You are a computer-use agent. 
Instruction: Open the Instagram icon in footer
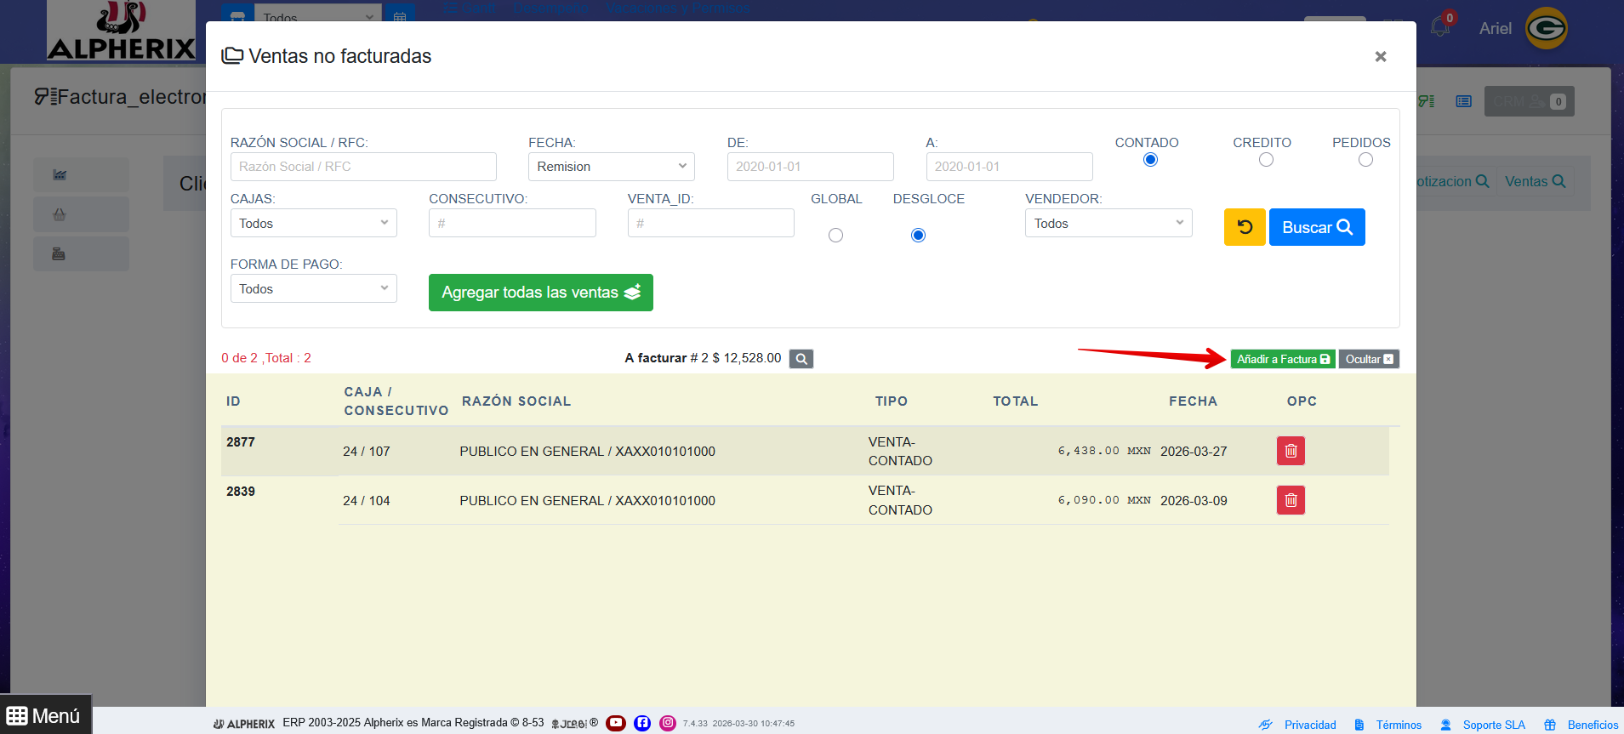click(668, 723)
